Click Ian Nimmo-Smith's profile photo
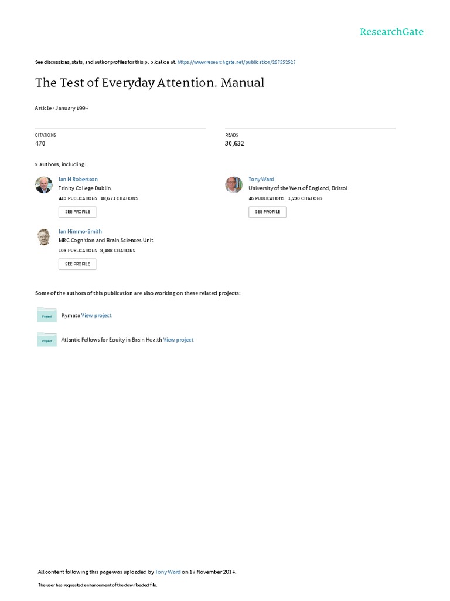450x601 pixels. click(x=44, y=237)
